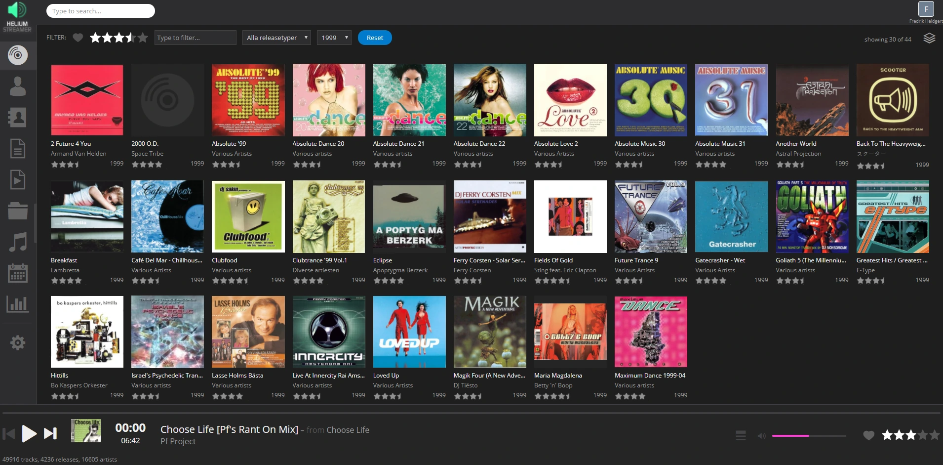Screen dimensions: 943x465
Task: Open the Absolute Love 2 album cover
Action: 570,100
